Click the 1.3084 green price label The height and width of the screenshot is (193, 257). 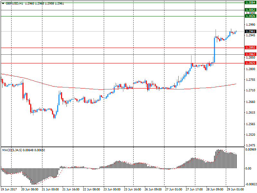251,3
